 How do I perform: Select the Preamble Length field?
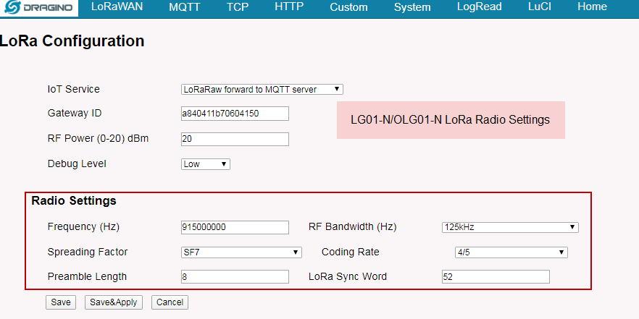[235, 277]
